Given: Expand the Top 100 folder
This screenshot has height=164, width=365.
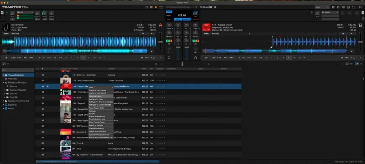Looking at the screenshot, I should tap(5, 97).
